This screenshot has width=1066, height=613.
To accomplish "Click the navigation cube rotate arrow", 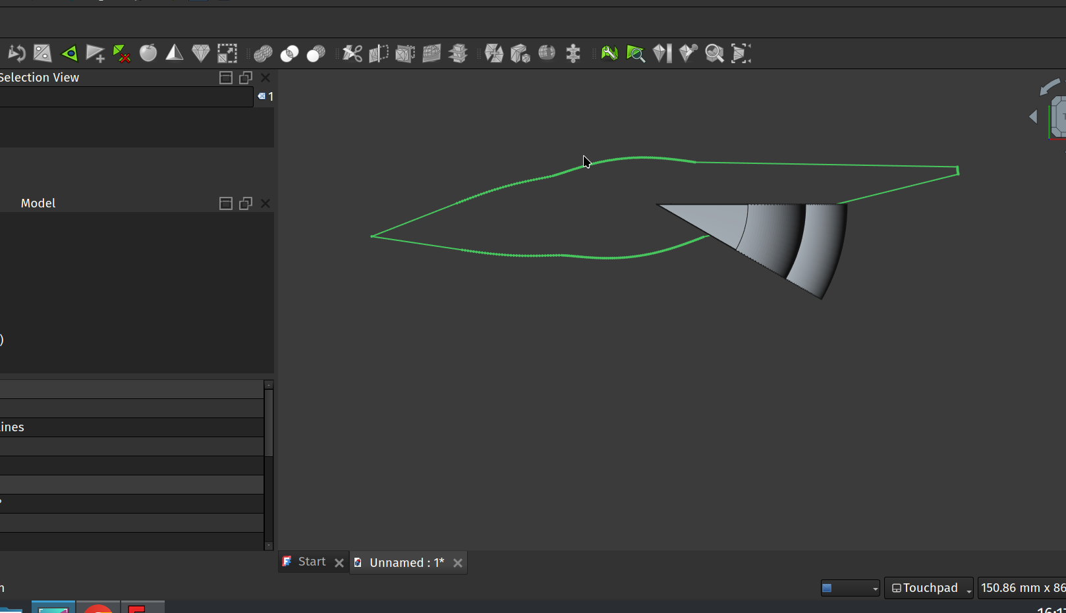I will (1050, 86).
